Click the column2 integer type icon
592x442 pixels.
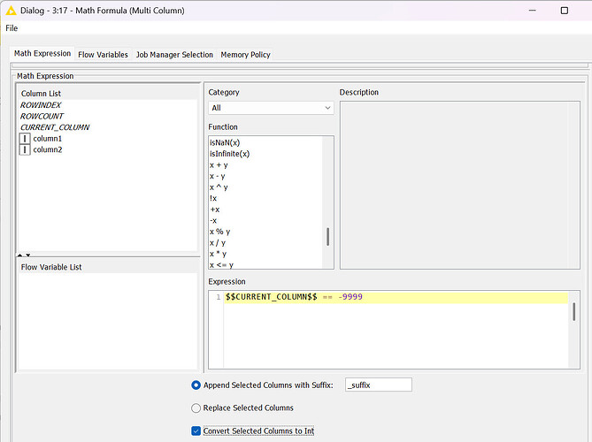pyautogui.click(x=25, y=150)
